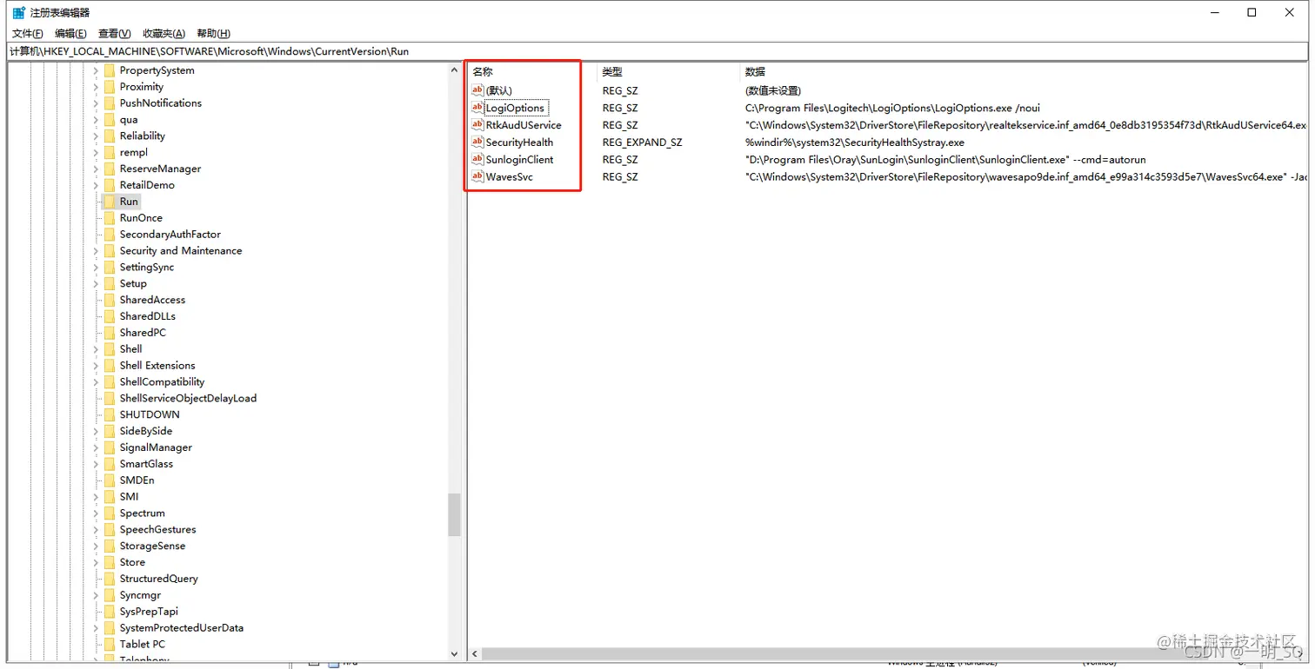The height and width of the screenshot is (669, 1315).
Task: Select the ShellCompatibility key
Action: tap(162, 381)
